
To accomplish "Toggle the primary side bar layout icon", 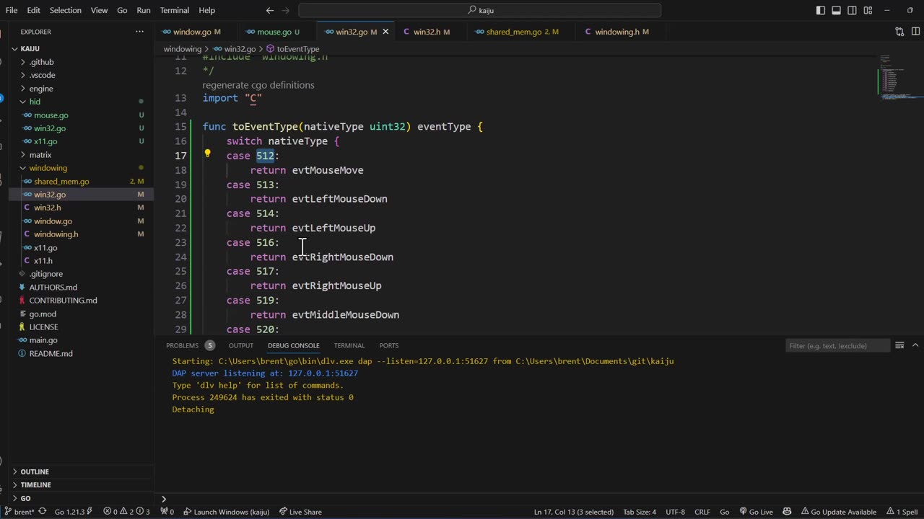I will click(x=821, y=10).
